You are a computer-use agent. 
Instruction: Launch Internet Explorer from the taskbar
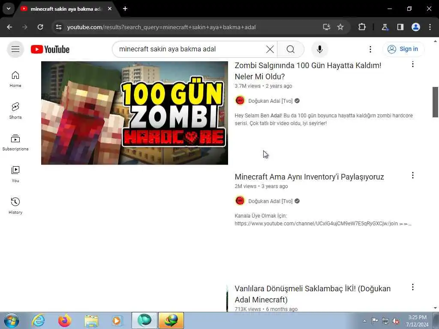click(38, 320)
